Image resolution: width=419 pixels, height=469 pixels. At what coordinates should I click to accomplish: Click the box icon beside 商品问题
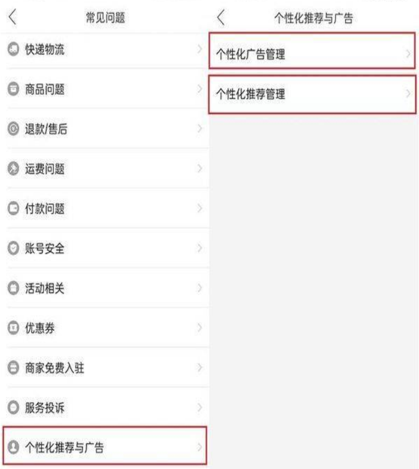click(13, 89)
